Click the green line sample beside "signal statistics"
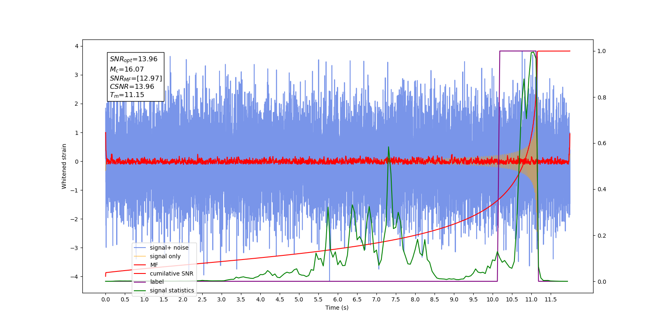This screenshot has width=659, height=329. coord(140,290)
